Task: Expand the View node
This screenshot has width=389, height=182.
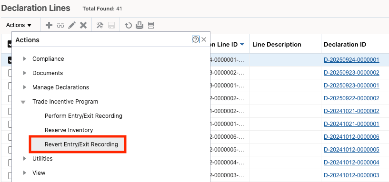Action: (24, 173)
